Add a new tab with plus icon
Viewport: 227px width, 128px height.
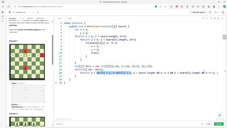(3, 21)
